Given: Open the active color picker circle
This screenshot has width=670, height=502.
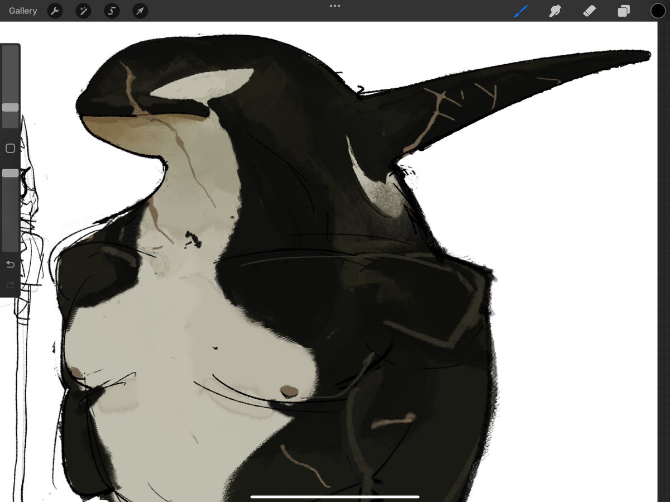Looking at the screenshot, I should coord(658,11).
